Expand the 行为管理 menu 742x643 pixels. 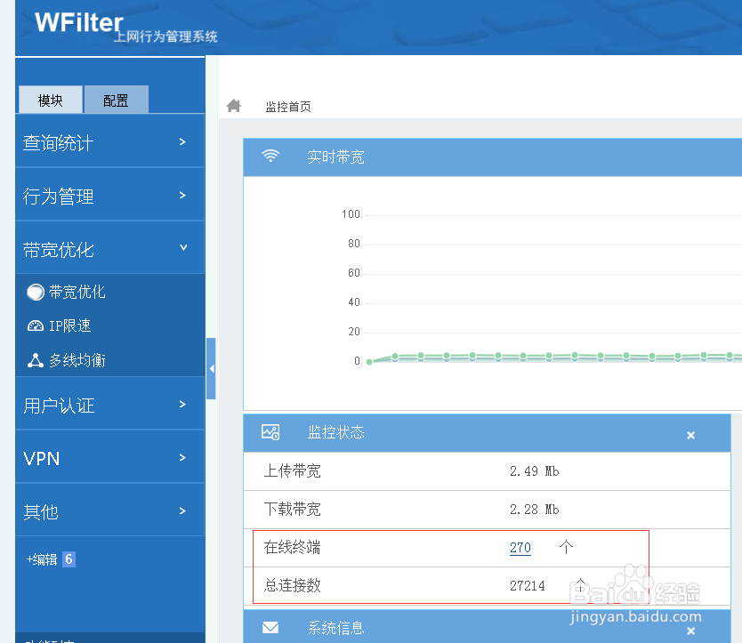tap(109, 196)
